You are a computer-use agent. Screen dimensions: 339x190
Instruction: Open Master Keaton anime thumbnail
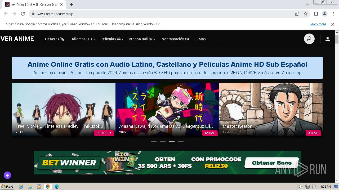tap(271, 110)
